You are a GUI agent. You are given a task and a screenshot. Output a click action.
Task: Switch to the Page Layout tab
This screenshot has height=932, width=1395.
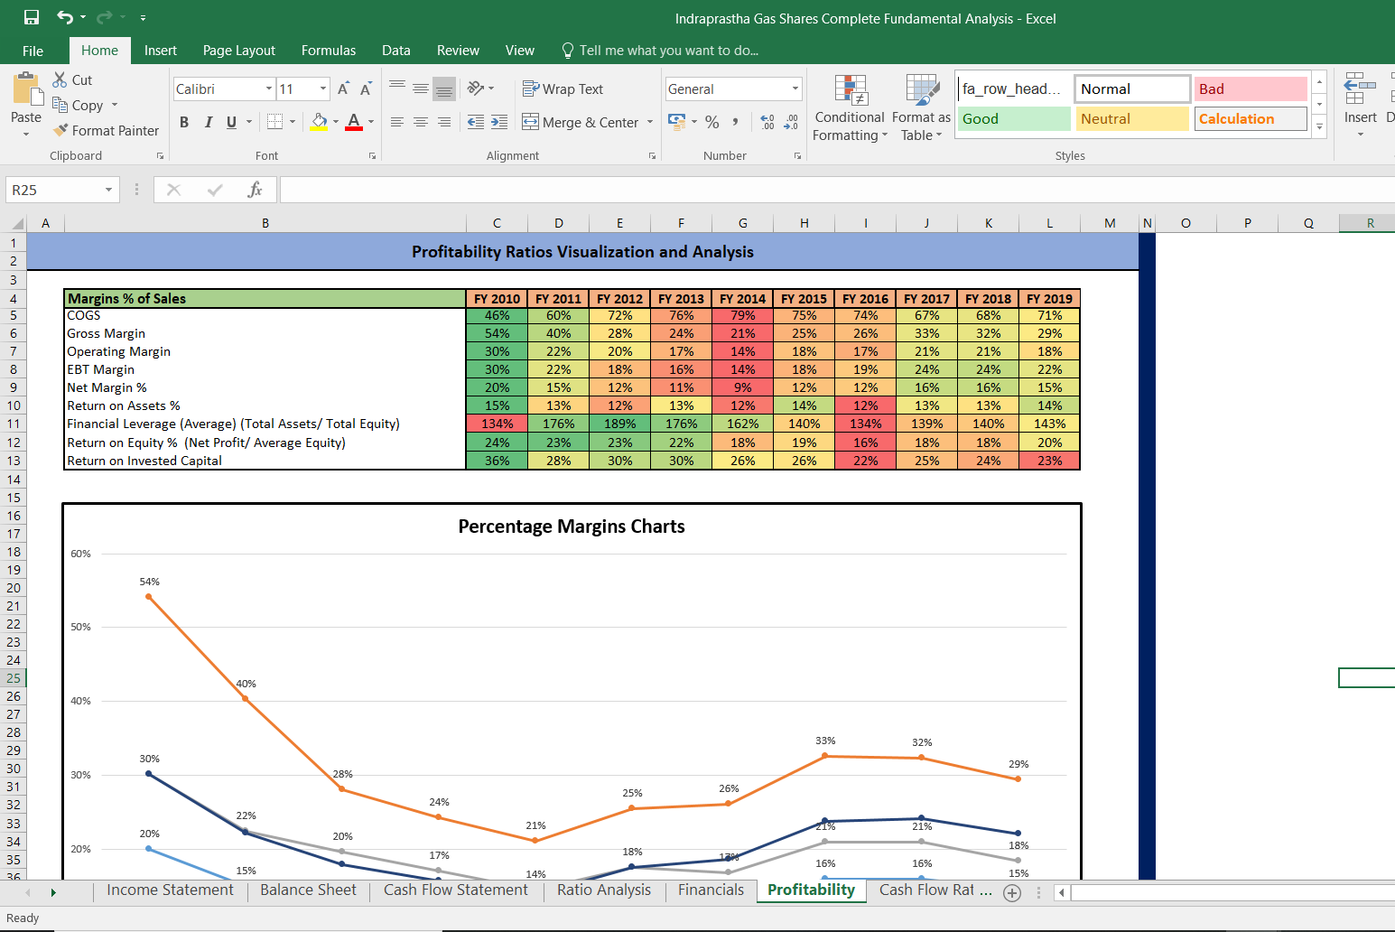(x=239, y=51)
